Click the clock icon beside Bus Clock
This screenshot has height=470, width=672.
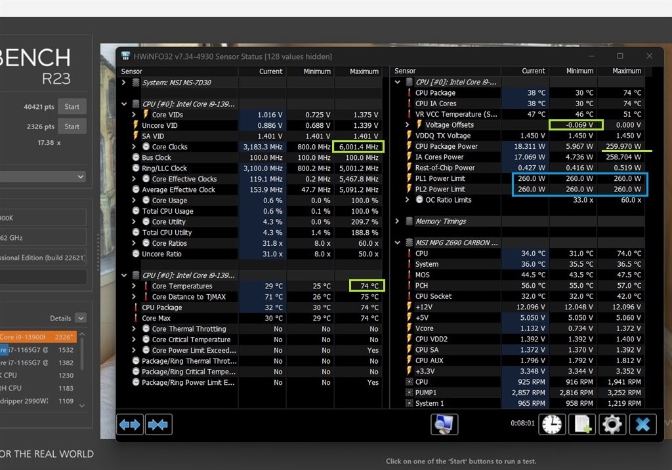[136, 157]
